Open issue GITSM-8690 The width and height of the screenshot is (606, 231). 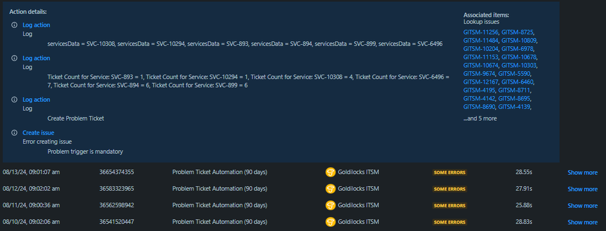479,107
